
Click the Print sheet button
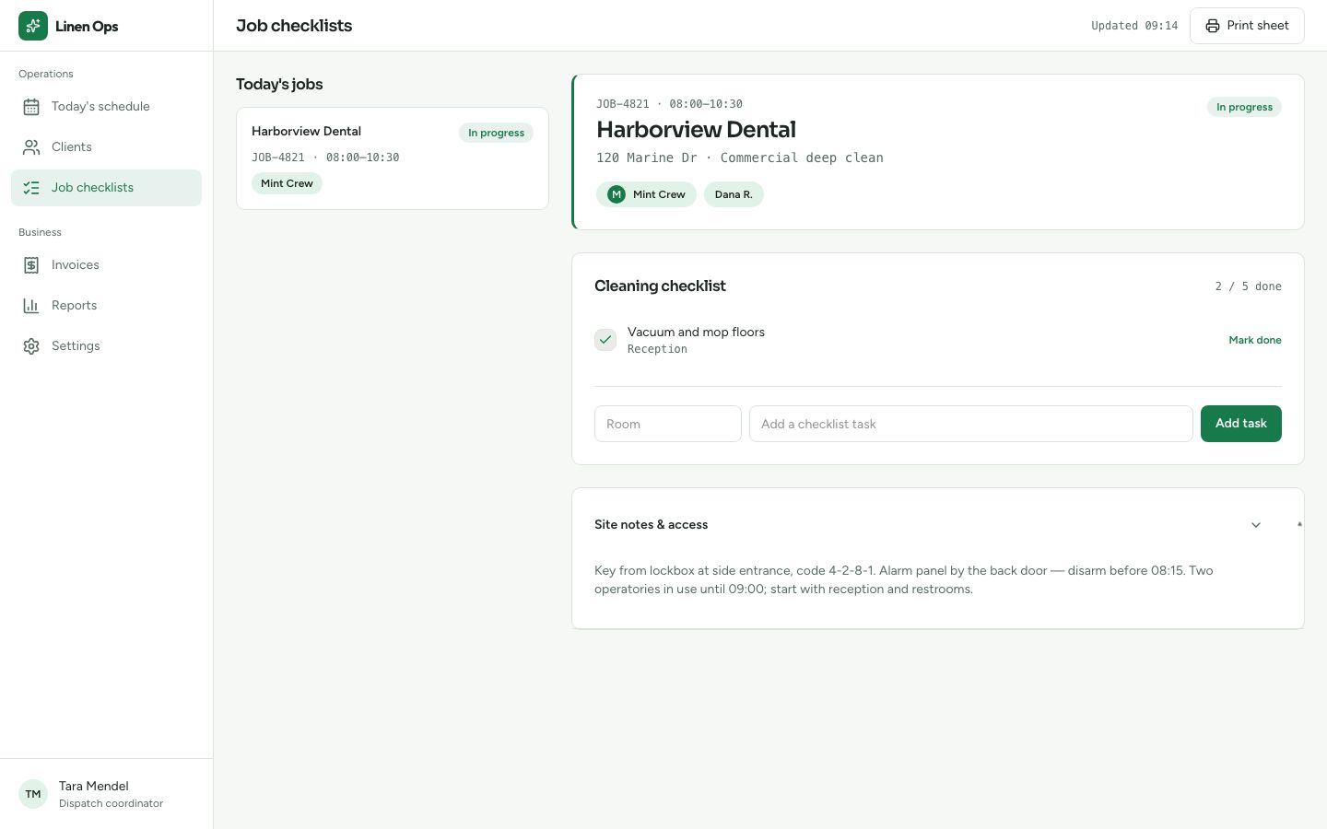[1247, 26]
